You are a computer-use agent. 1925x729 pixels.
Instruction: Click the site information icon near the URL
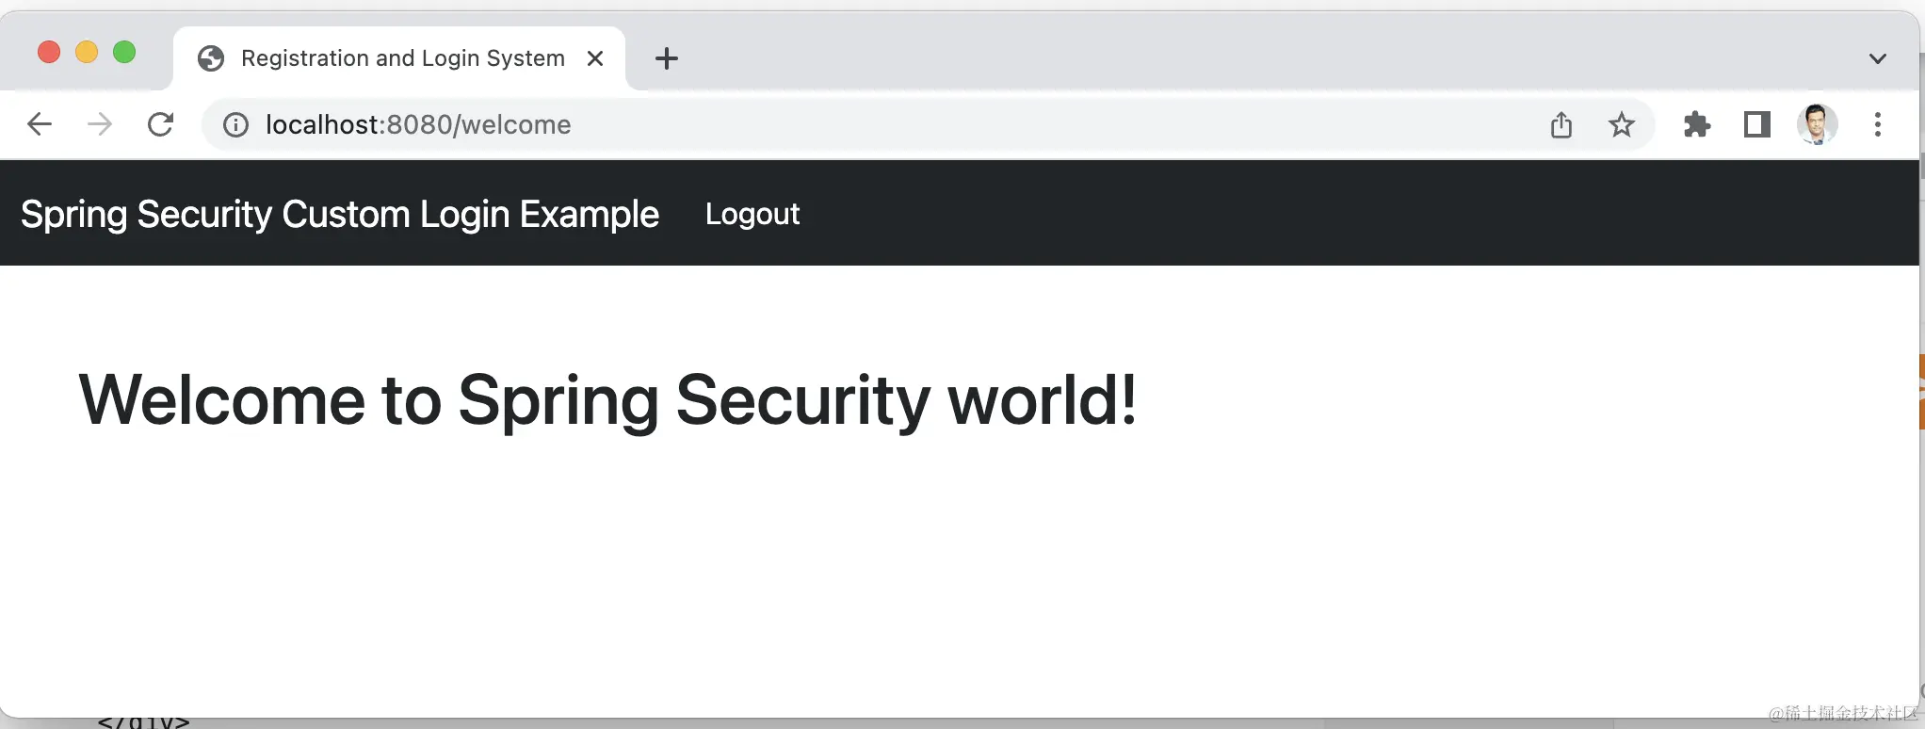234,124
